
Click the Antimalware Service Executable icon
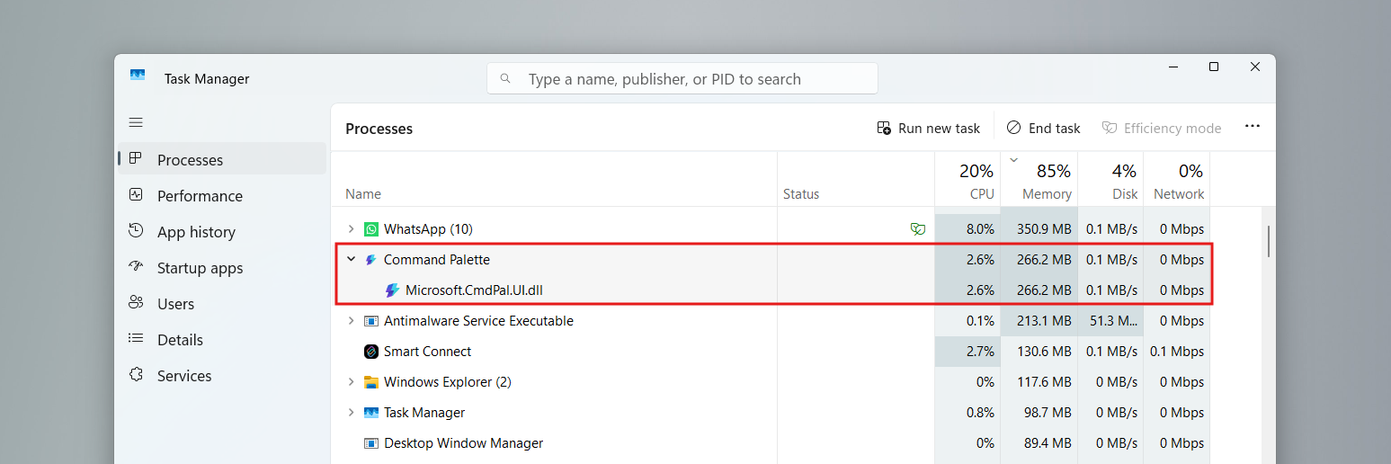click(371, 321)
